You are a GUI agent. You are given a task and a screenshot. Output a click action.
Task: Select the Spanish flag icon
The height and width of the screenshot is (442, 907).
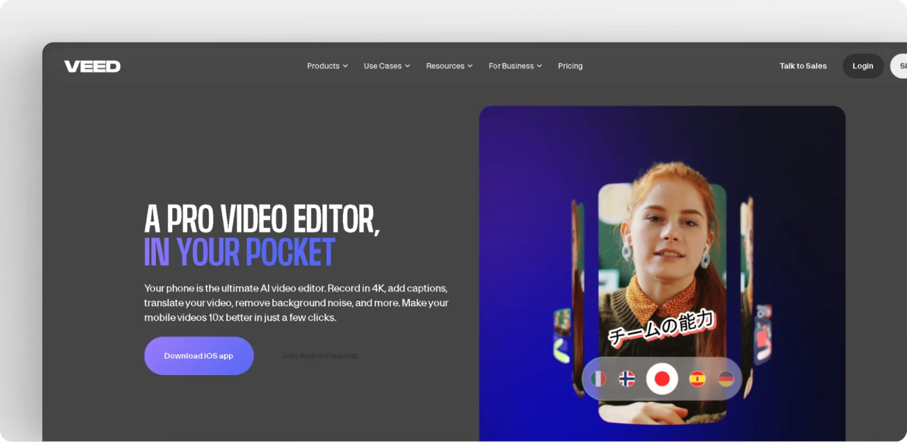point(697,379)
